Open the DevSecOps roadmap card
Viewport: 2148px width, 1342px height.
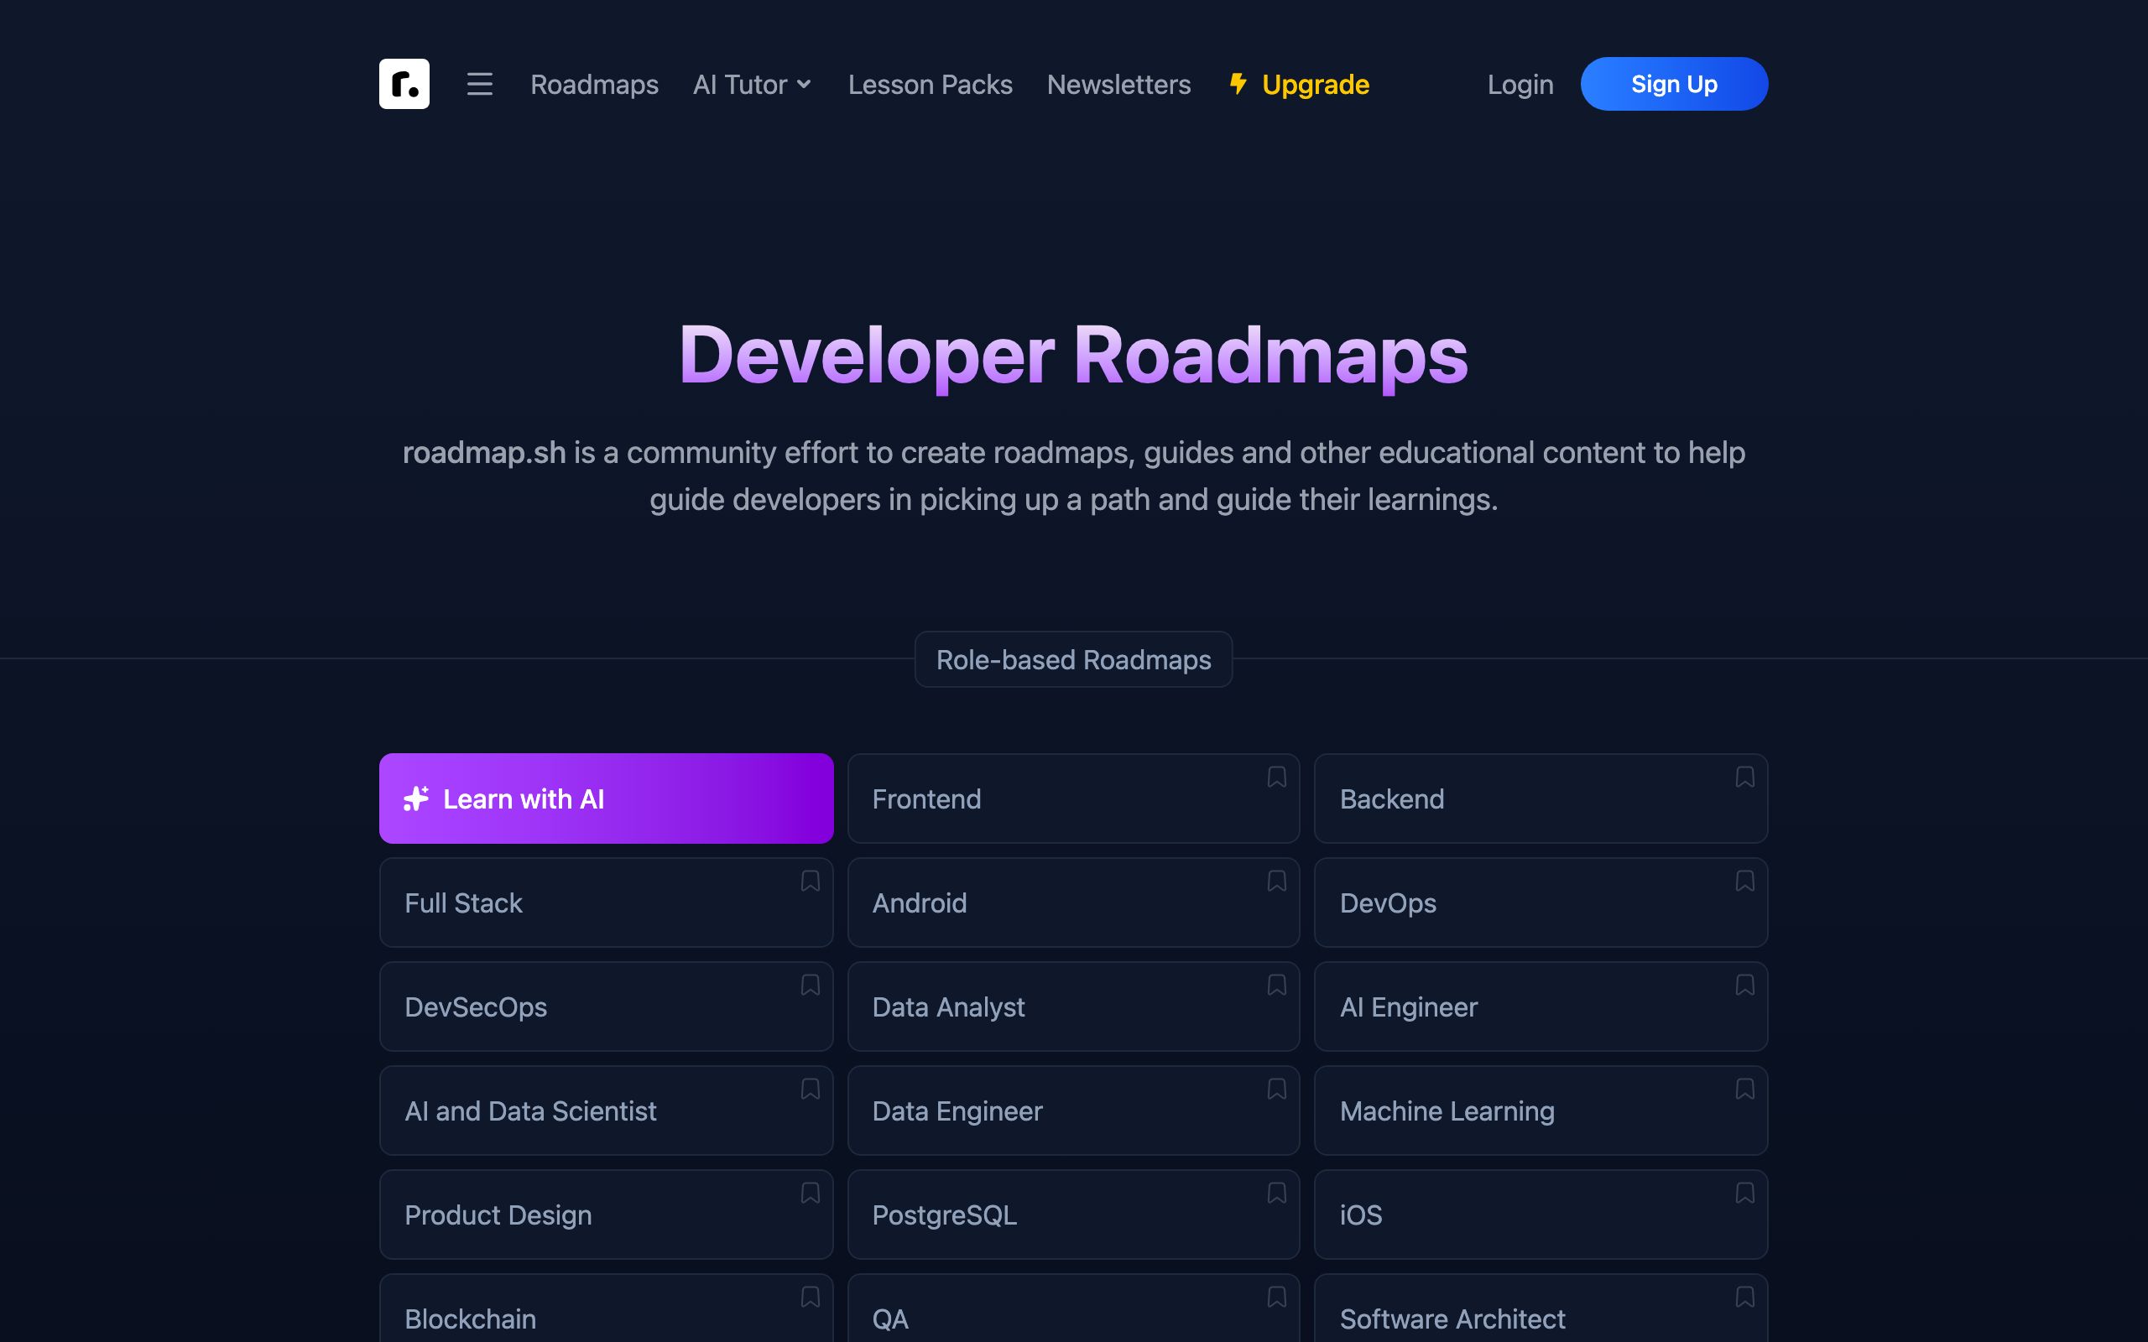[x=607, y=1006]
